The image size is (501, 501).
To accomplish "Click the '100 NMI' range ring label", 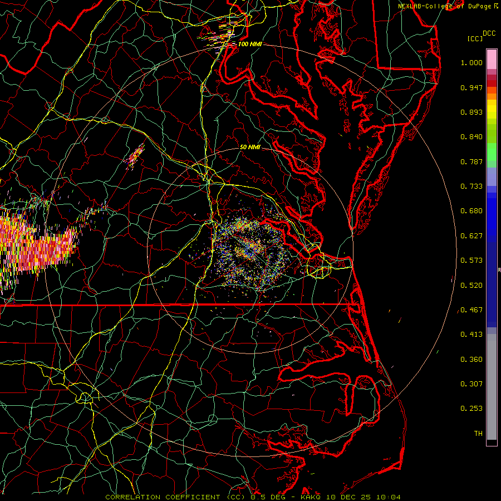I will (x=250, y=44).
